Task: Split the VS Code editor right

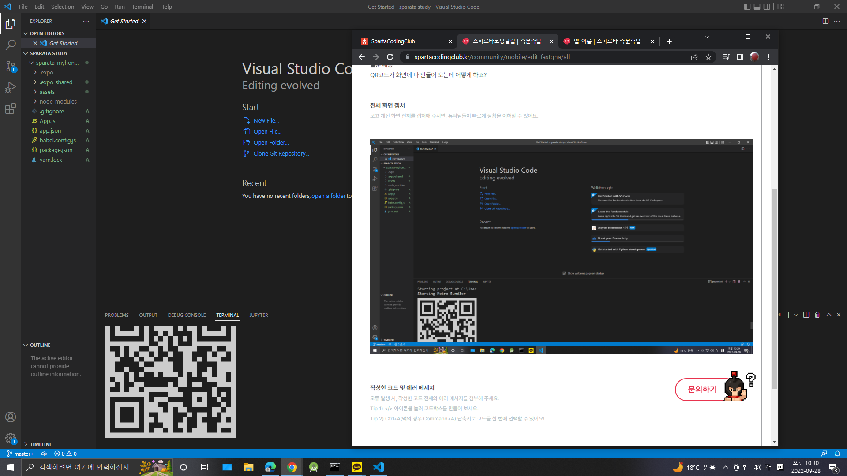Action: pos(825,21)
